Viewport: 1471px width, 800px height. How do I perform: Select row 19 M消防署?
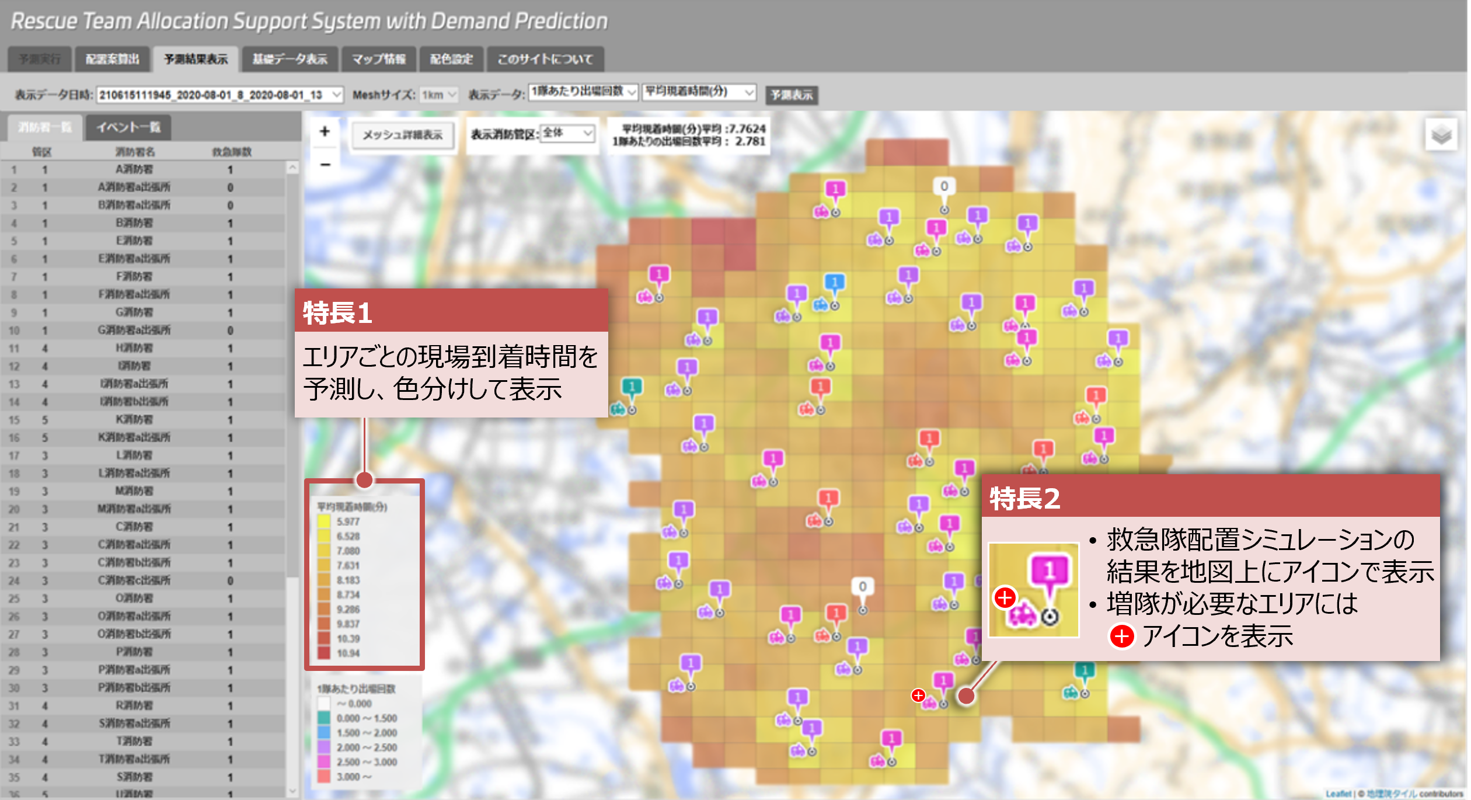[144, 491]
